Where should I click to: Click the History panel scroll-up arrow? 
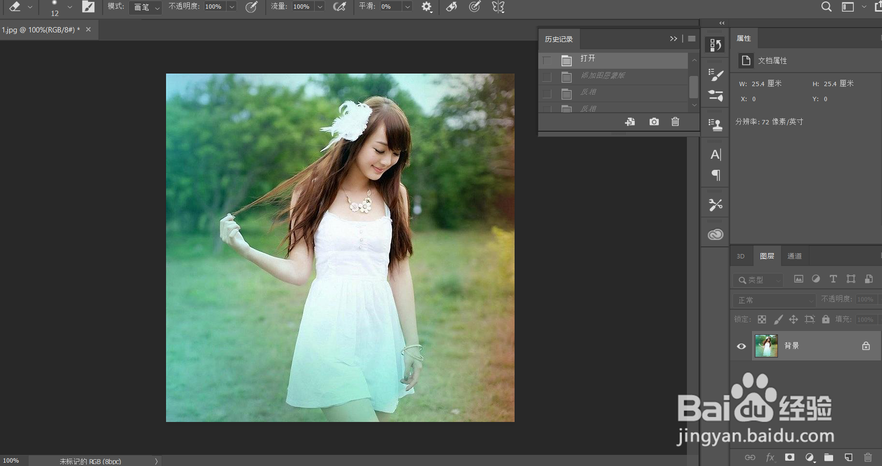pyautogui.click(x=694, y=60)
